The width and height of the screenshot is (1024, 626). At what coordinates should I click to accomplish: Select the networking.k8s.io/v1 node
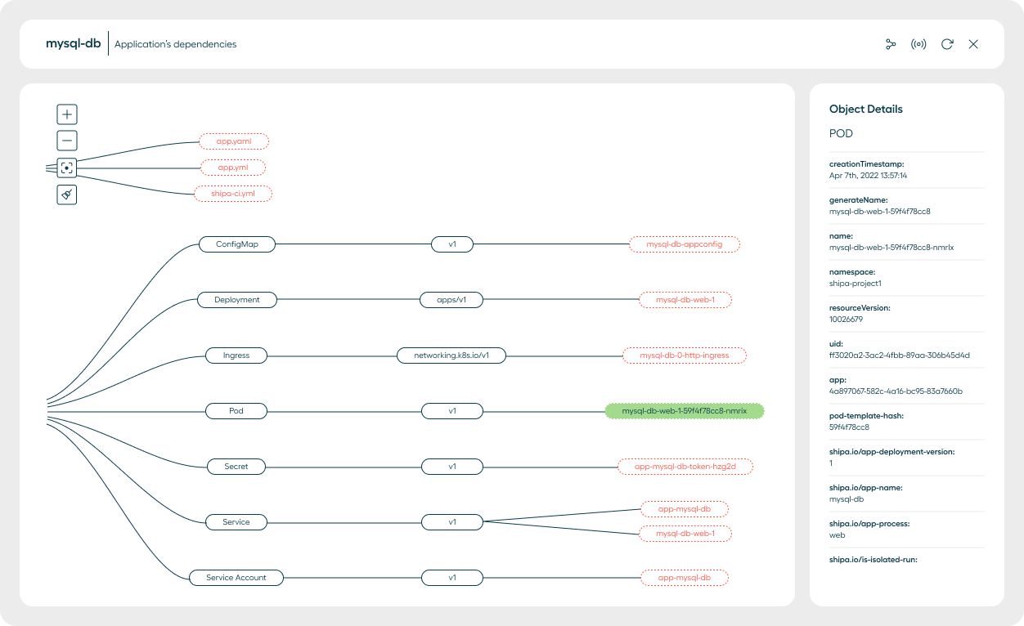[451, 355]
